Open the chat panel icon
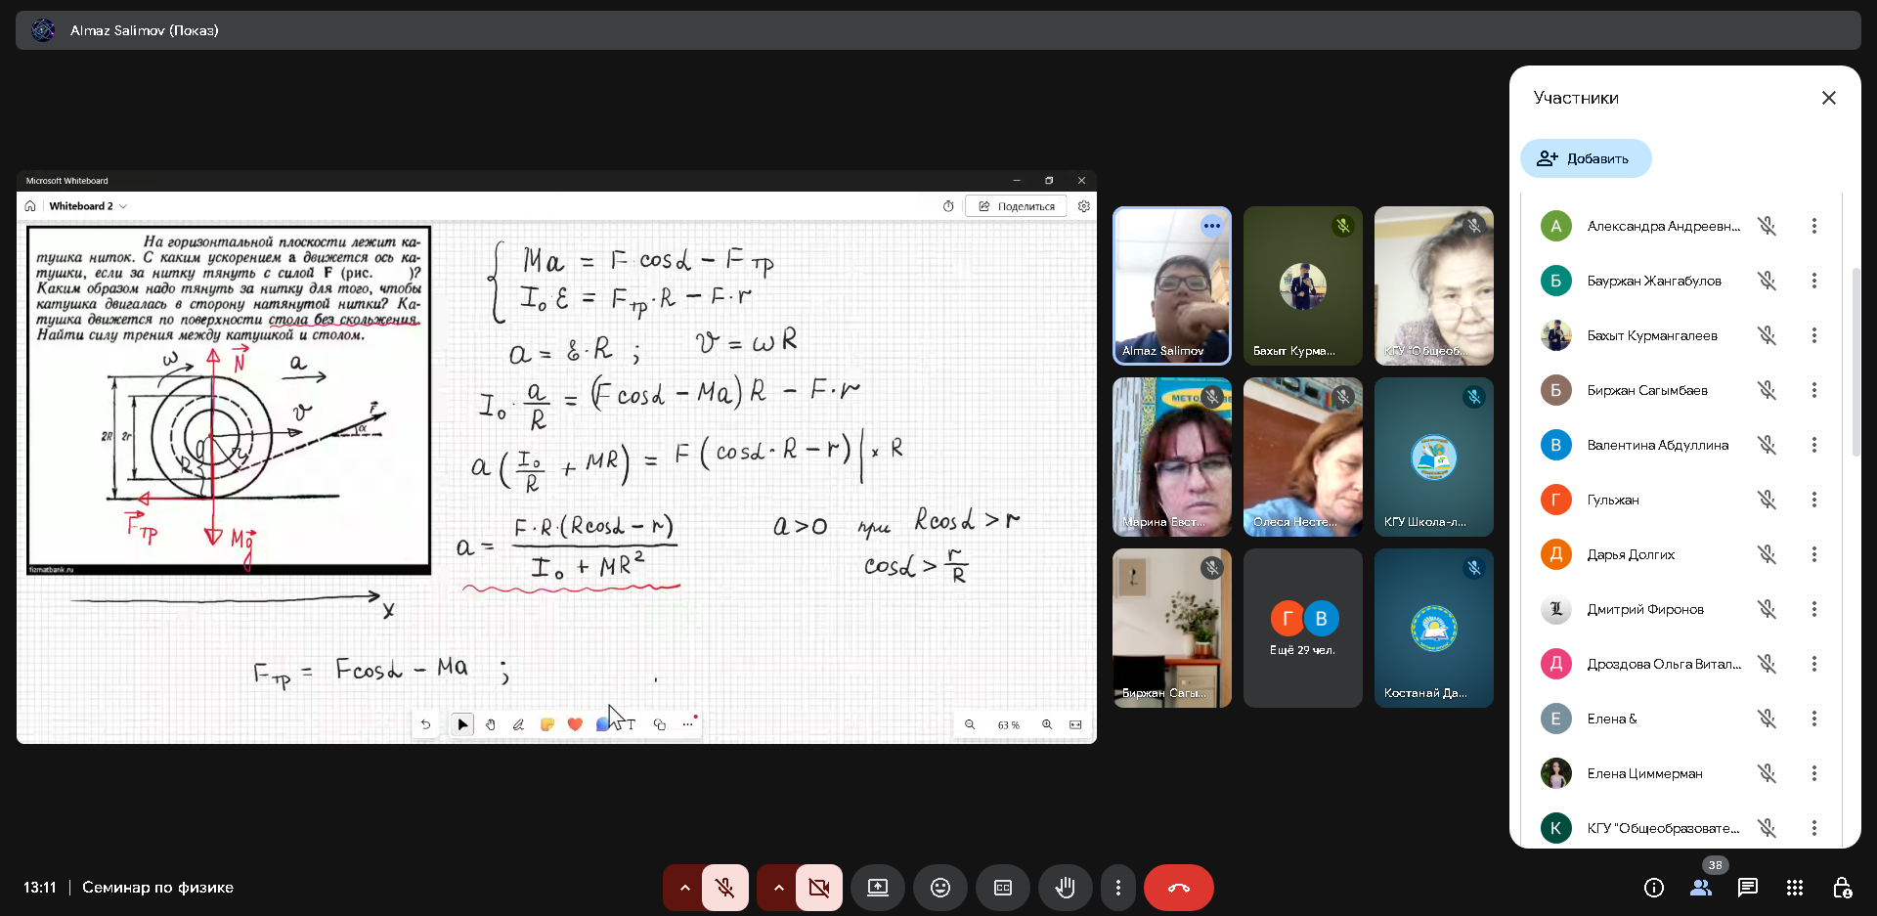This screenshot has width=1877, height=916. (1747, 888)
